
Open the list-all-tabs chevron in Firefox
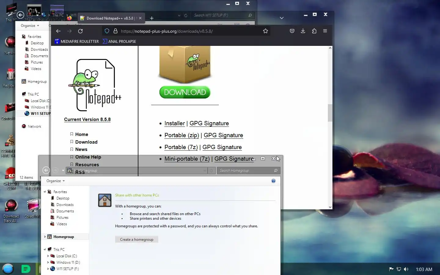[282, 18]
